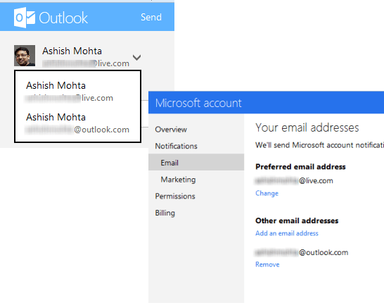
Task: Open the Billing section
Action: pyautogui.click(x=165, y=213)
